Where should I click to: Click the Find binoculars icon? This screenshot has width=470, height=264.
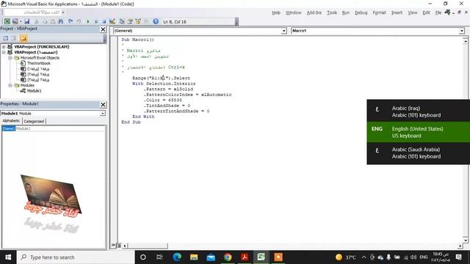tap(61, 21)
